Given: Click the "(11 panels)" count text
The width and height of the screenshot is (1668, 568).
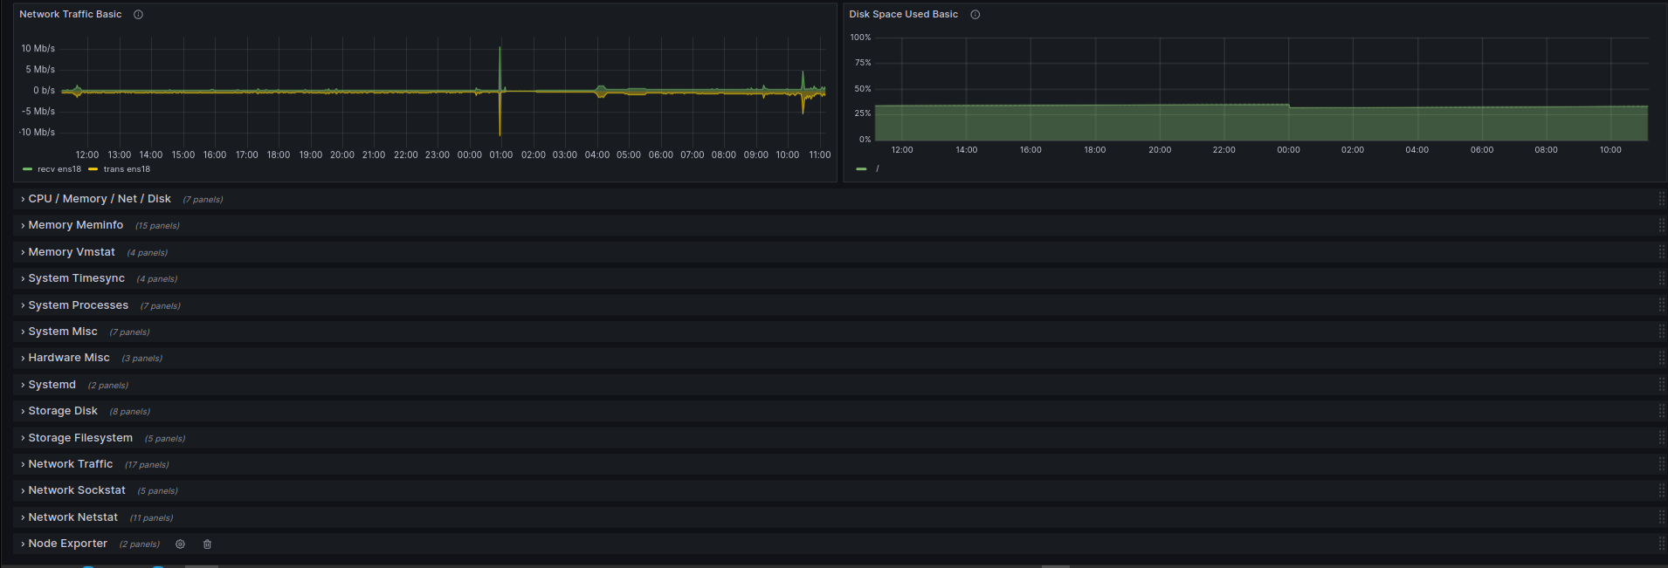Looking at the screenshot, I should [x=151, y=518].
